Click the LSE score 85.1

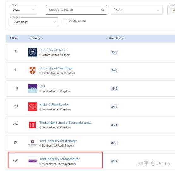[114, 125]
